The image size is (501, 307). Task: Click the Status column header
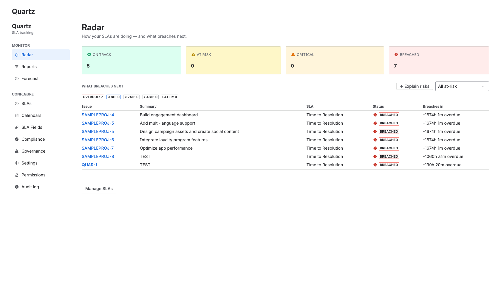coord(378,106)
